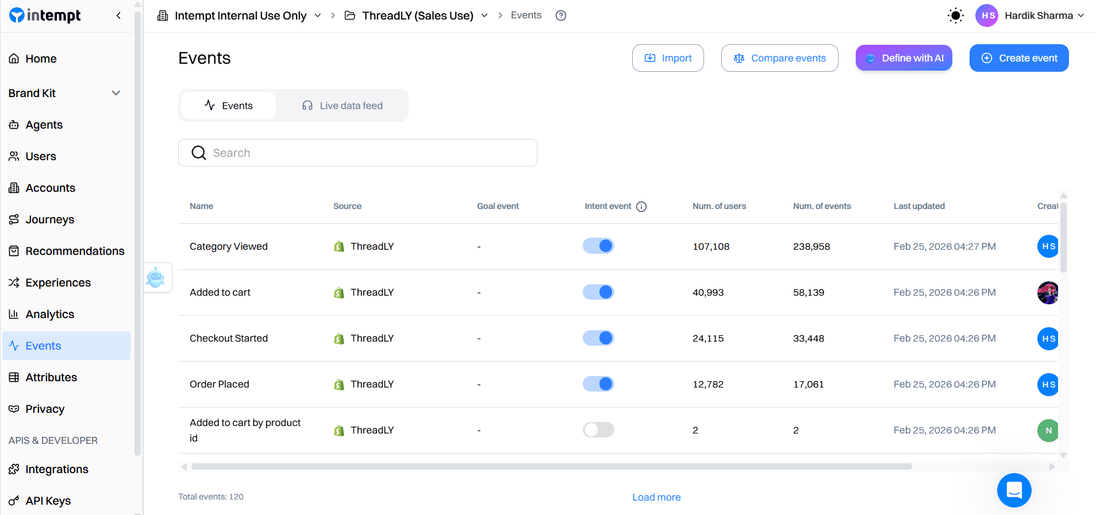Image resolution: width=1096 pixels, height=515 pixels.
Task: Toggle intent event for Order Placed
Action: tap(598, 384)
